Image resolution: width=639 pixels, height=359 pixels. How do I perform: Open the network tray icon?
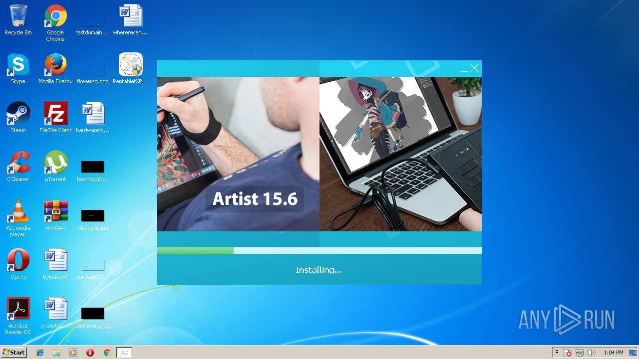pyautogui.click(x=580, y=353)
